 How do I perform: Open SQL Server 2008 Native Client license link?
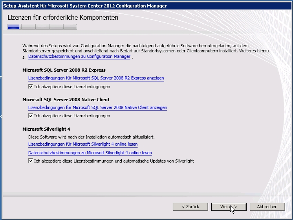click(97, 107)
